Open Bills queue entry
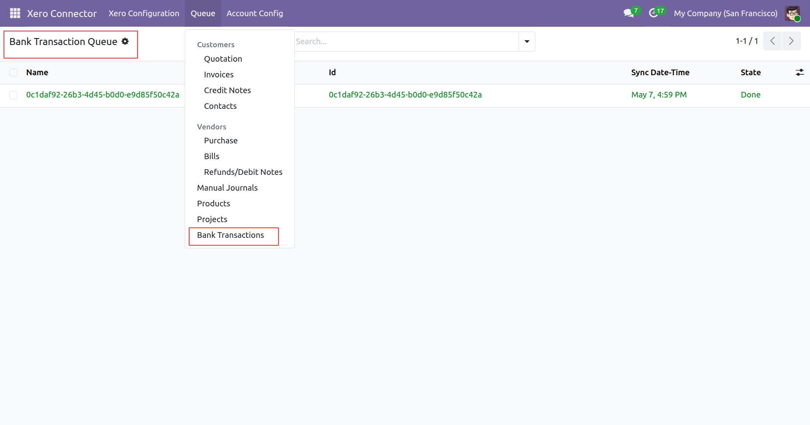 (x=211, y=156)
